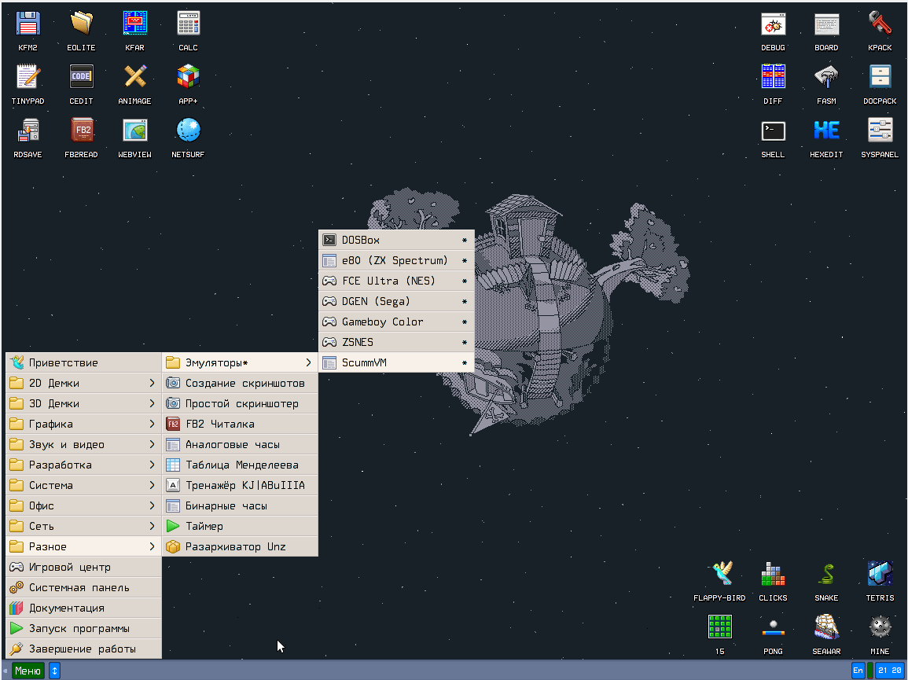Image resolution: width=908 pixels, height=680 pixels.
Task: Expand the Сеть submenu
Action: pos(83,526)
